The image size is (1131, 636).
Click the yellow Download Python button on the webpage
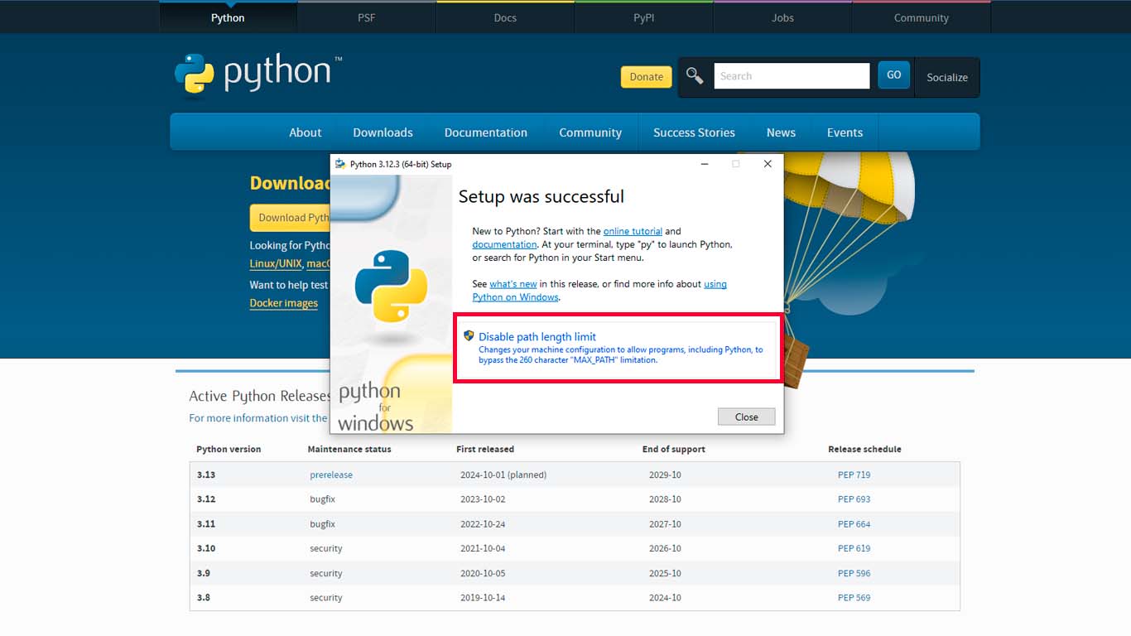coord(291,218)
